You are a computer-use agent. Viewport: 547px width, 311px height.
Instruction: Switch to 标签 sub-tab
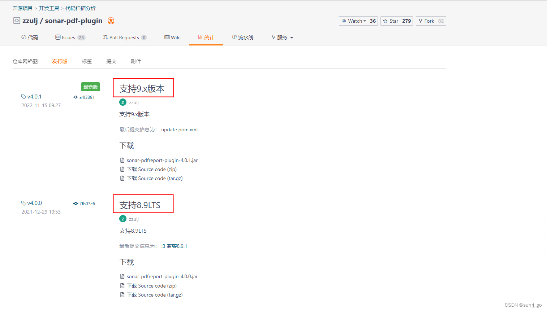pyautogui.click(x=87, y=61)
